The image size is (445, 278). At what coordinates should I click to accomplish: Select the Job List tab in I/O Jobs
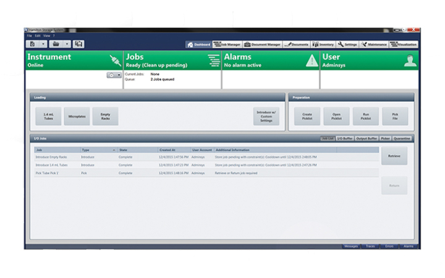pyautogui.click(x=328, y=138)
